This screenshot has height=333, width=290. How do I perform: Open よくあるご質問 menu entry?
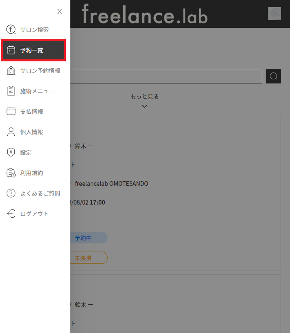pos(40,193)
